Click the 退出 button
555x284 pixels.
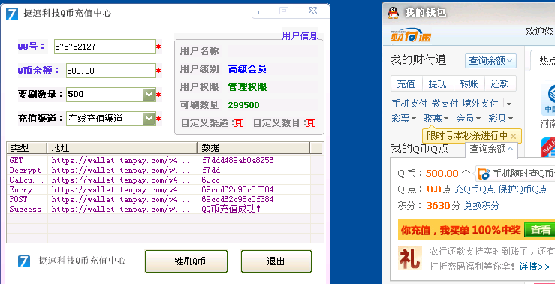point(276,261)
